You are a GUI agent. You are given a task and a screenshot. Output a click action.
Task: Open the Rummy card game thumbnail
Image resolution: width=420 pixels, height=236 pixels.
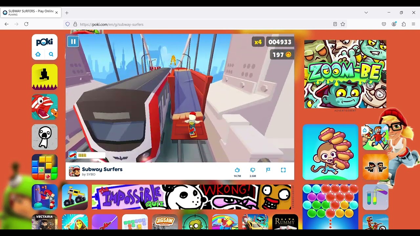pyautogui.click(x=285, y=222)
